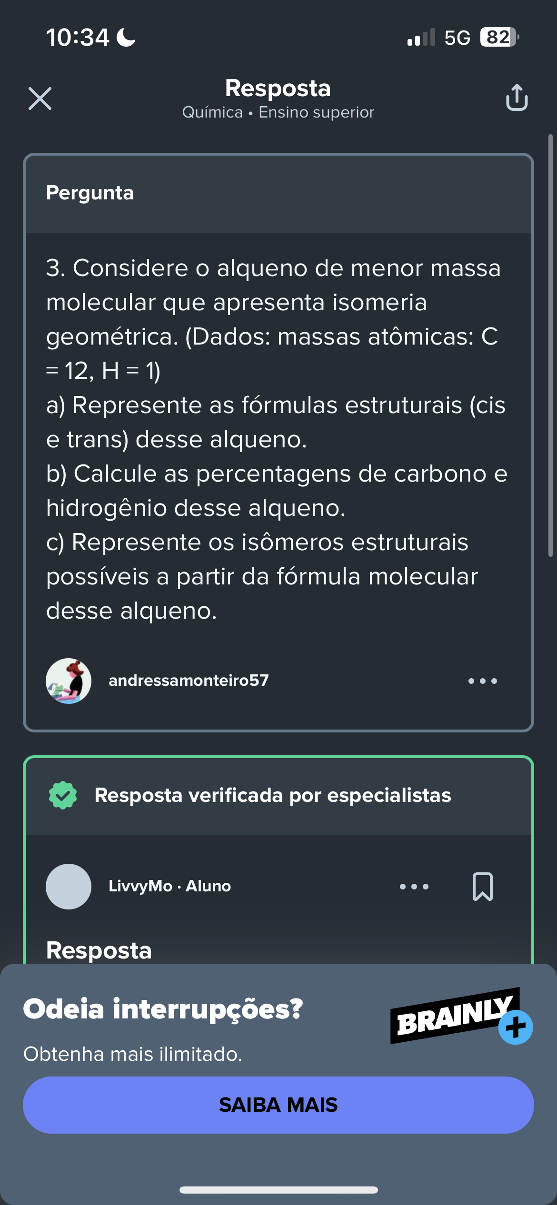Tap the green verified badge icon
Viewport: 557px width, 1205px height.
(63, 795)
